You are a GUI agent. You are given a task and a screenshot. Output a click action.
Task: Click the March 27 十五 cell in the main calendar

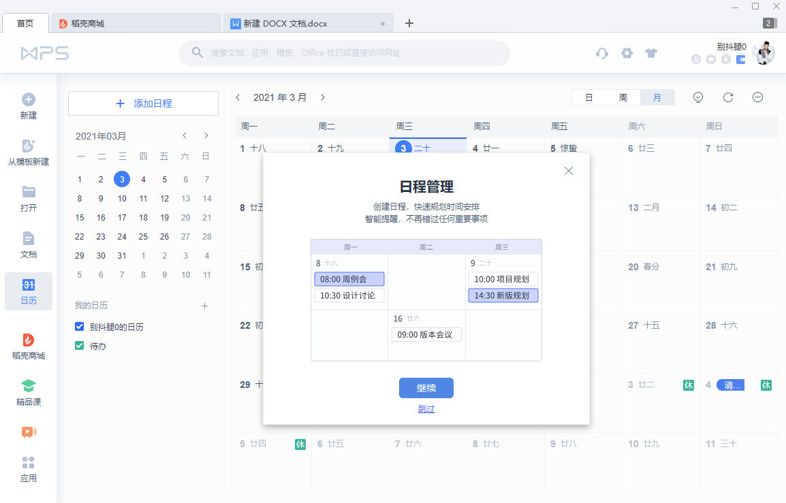coord(661,344)
